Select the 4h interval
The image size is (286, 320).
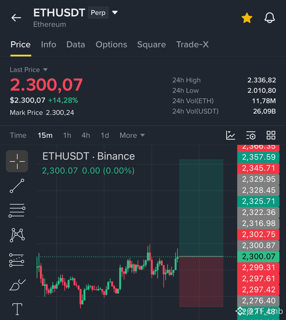pyautogui.click(x=86, y=135)
